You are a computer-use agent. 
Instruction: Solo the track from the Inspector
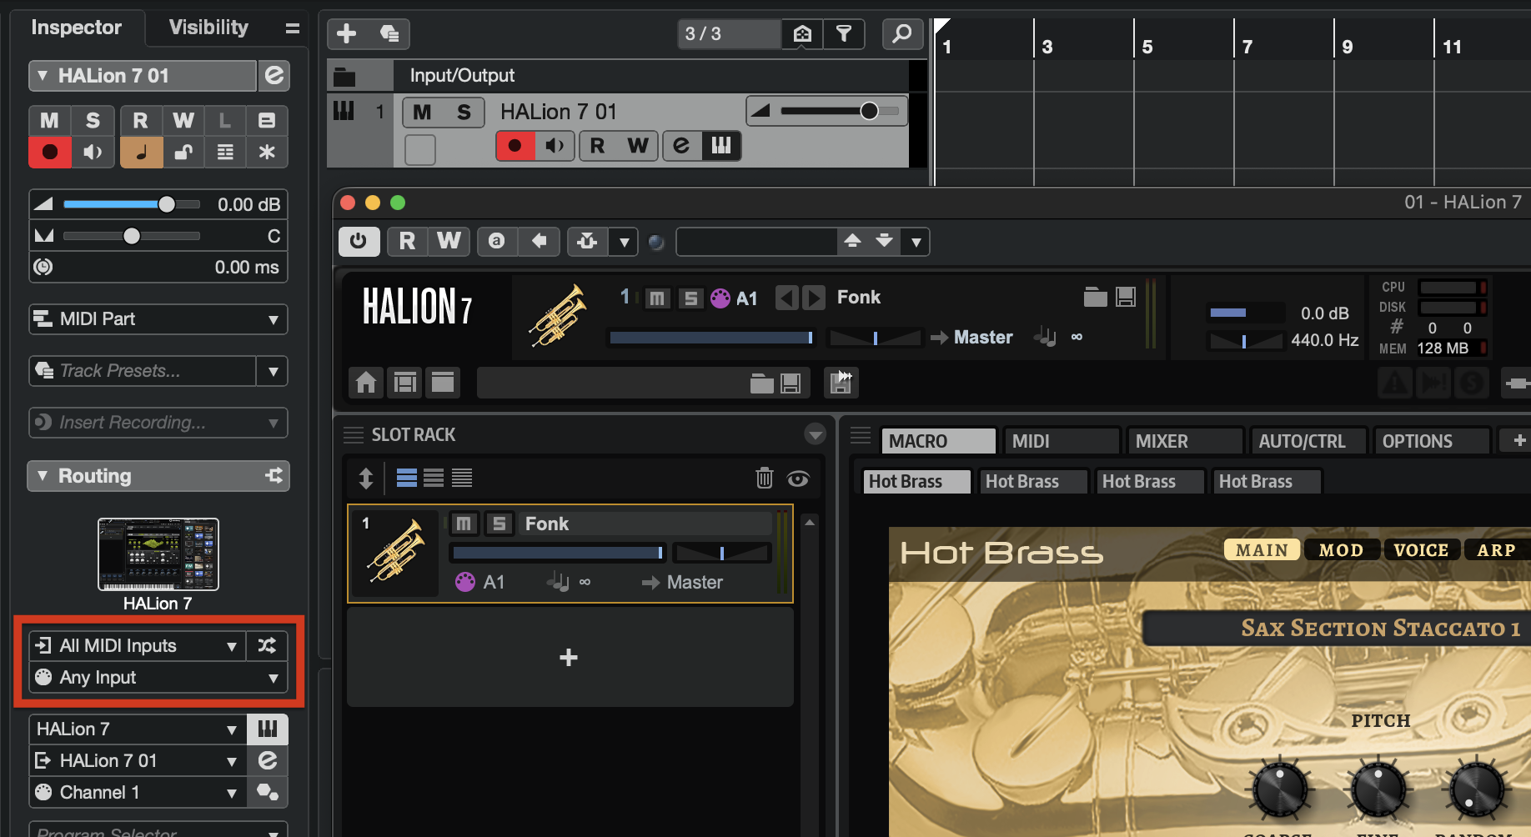point(93,121)
